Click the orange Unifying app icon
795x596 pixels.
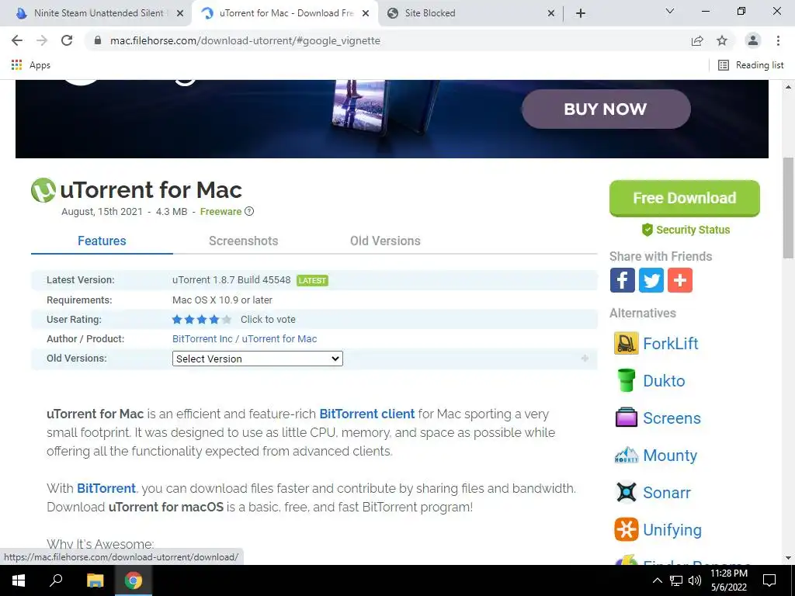point(627,529)
